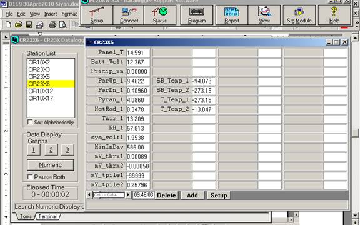Click the mV_tpile2 value 0.25796
The height and width of the screenshot is (225, 360).
pos(138,185)
